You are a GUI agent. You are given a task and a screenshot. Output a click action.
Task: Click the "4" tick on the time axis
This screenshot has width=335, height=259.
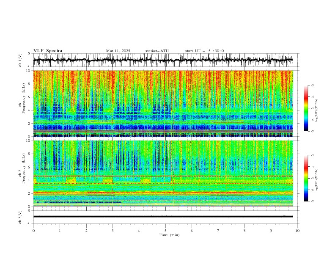pyautogui.click(x=139, y=231)
